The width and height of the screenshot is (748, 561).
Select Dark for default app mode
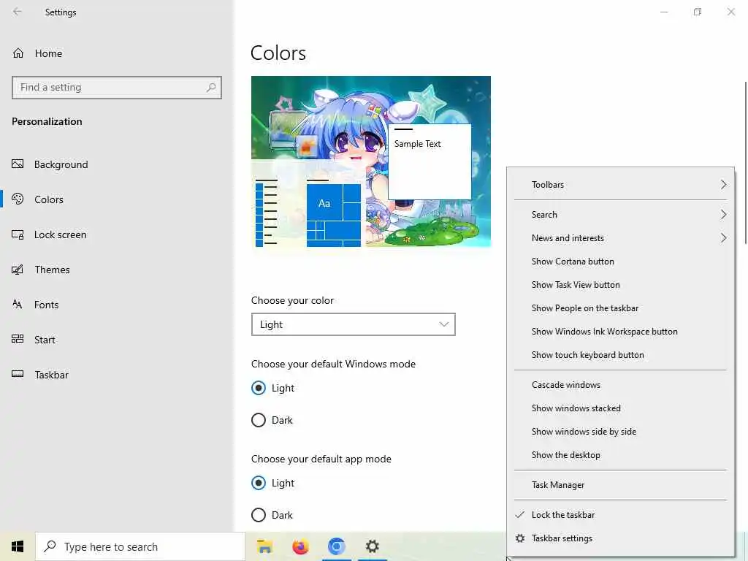tap(259, 515)
